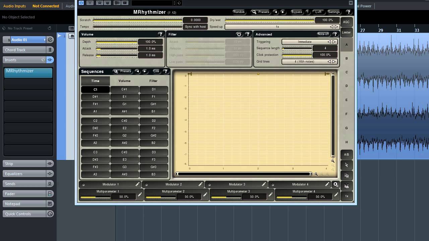The height and width of the screenshot is (241, 429).
Task: Open the Audio 01 channel edit (e) button
Action: tap(50, 40)
